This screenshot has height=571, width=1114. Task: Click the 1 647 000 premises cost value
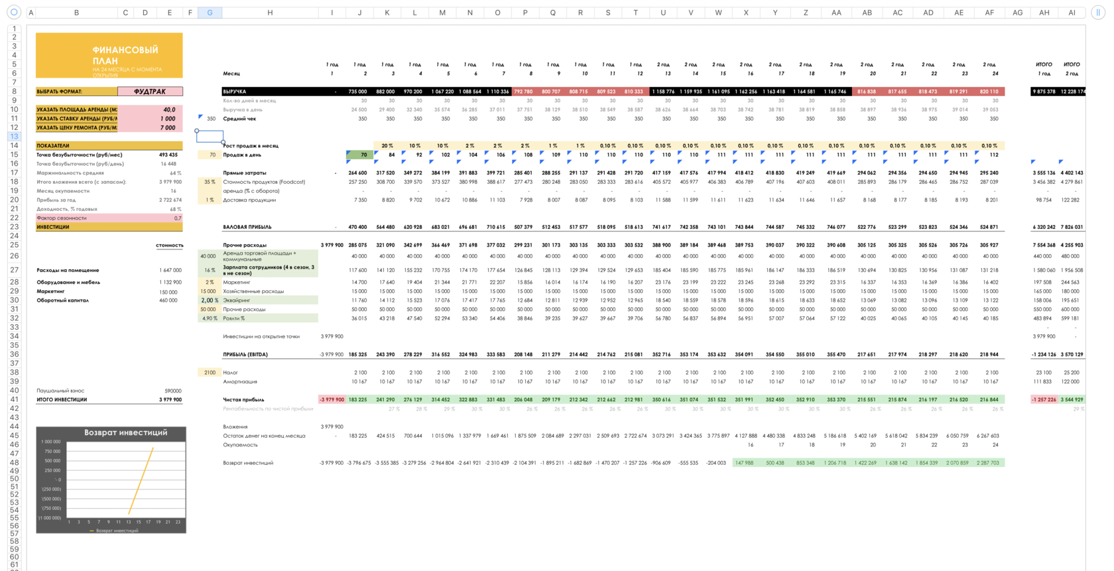click(170, 271)
